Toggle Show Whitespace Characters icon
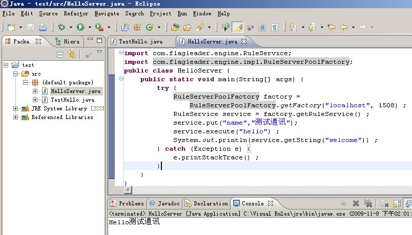Screen dimensions: 412x235 coord(275,27)
